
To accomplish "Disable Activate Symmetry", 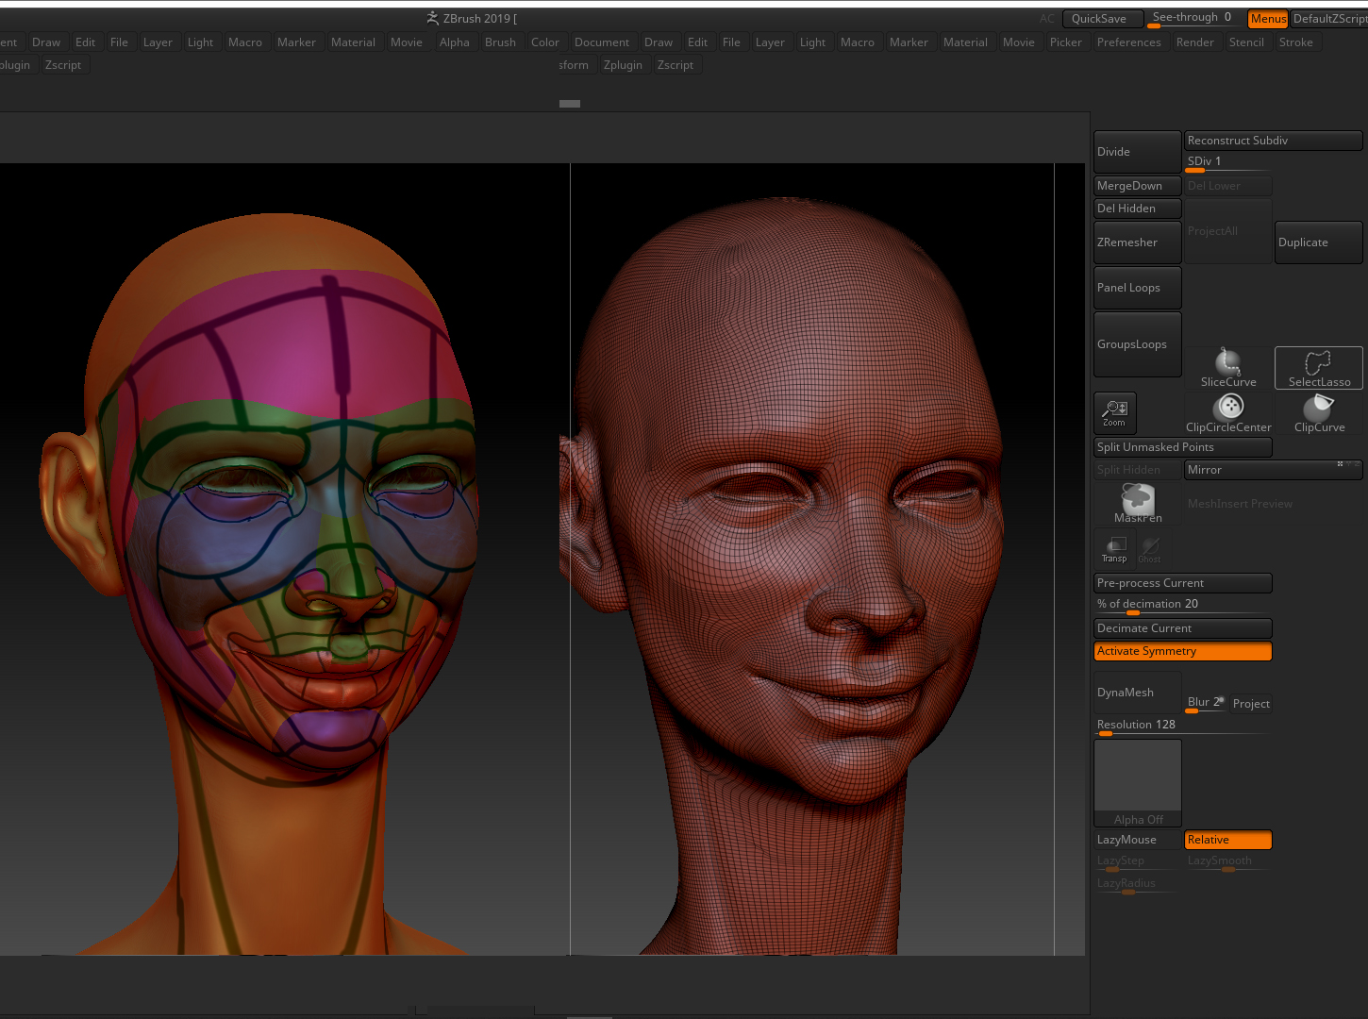I will pyautogui.click(x=1183, y=651).
